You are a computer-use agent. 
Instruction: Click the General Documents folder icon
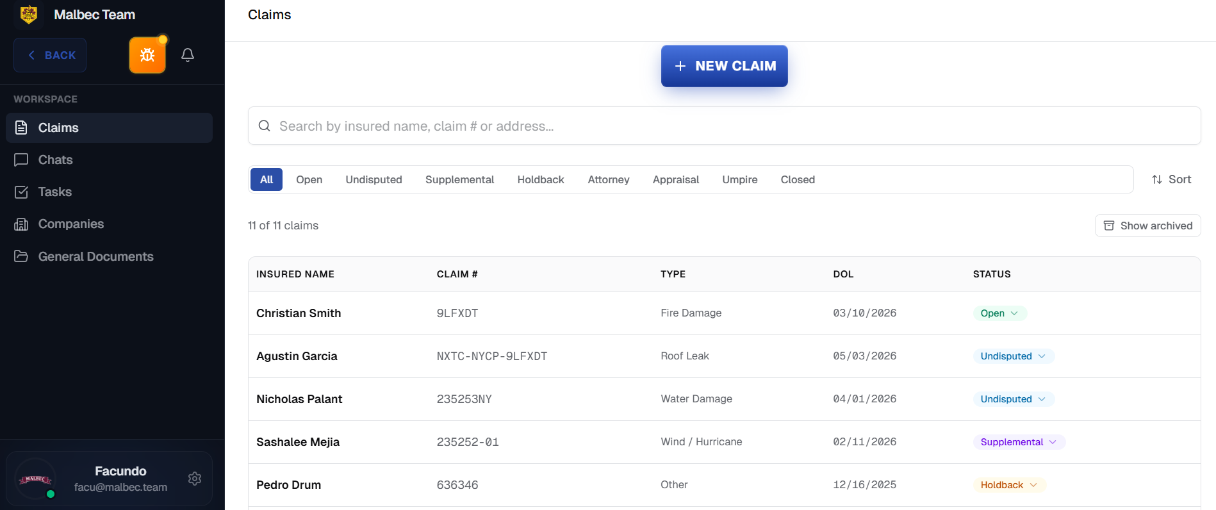point(21,256)
